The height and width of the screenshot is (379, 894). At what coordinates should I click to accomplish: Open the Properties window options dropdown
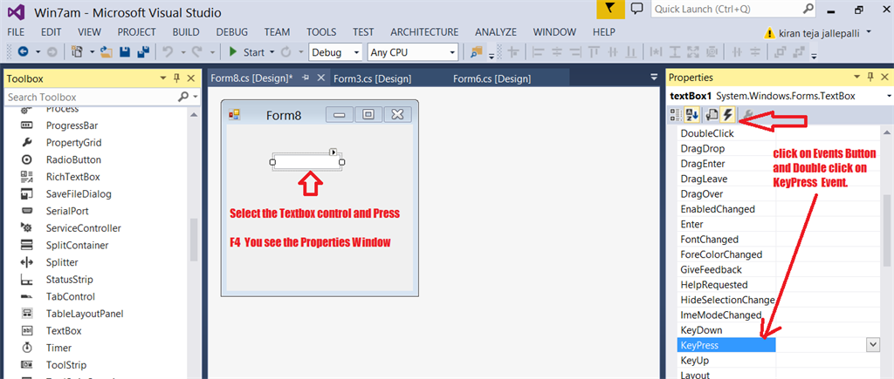point(857,77)
